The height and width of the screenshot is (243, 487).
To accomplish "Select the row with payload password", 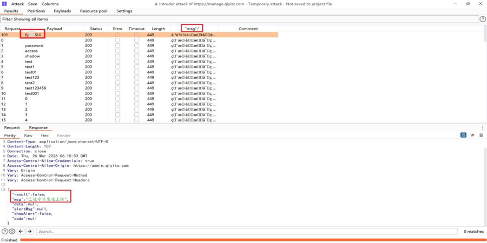I will click(139, 45).
